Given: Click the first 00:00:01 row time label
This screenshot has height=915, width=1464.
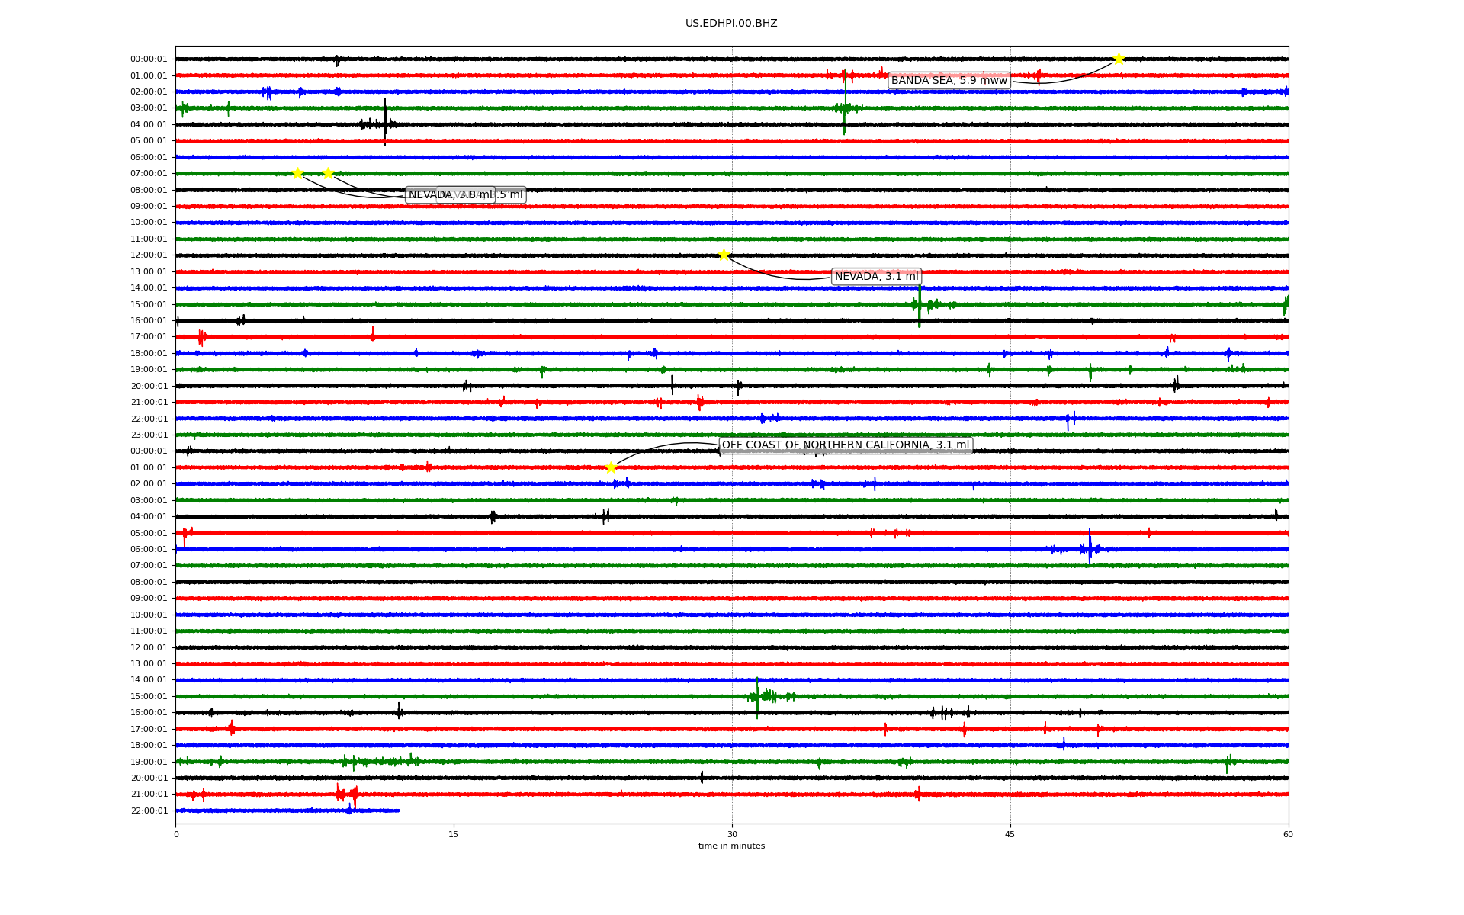Looking at the screenshot, I should [149, 59].
